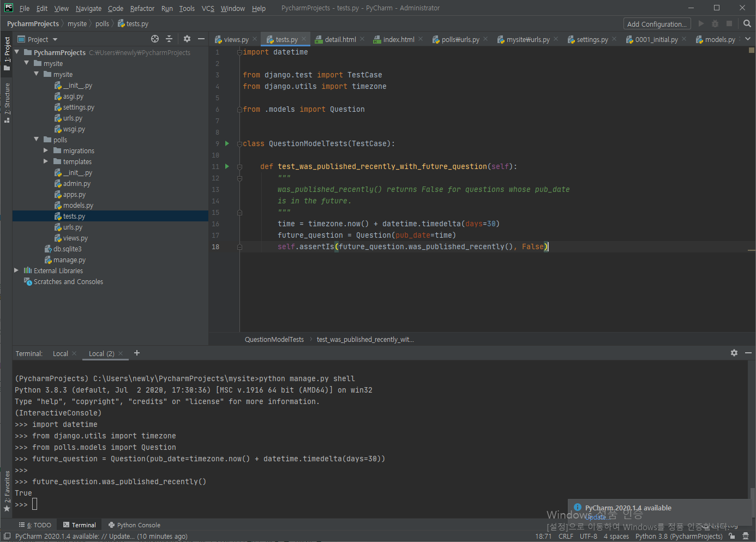
Task: Open the File menu
Action: tap(25, 8)
